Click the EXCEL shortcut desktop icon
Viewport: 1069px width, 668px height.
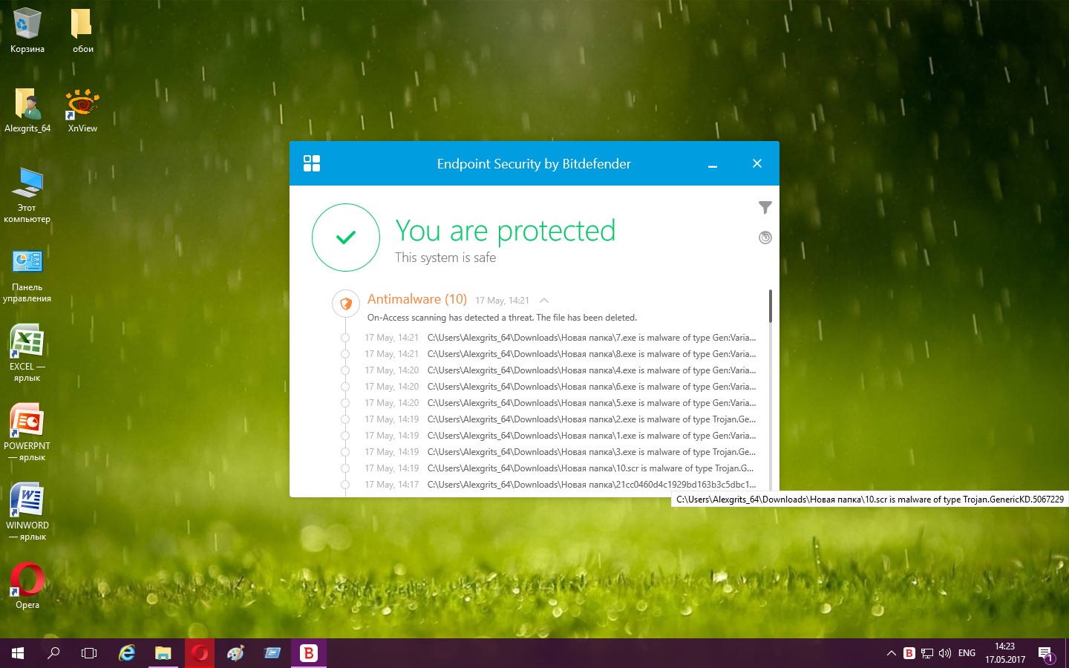click(x=27, y=354)
